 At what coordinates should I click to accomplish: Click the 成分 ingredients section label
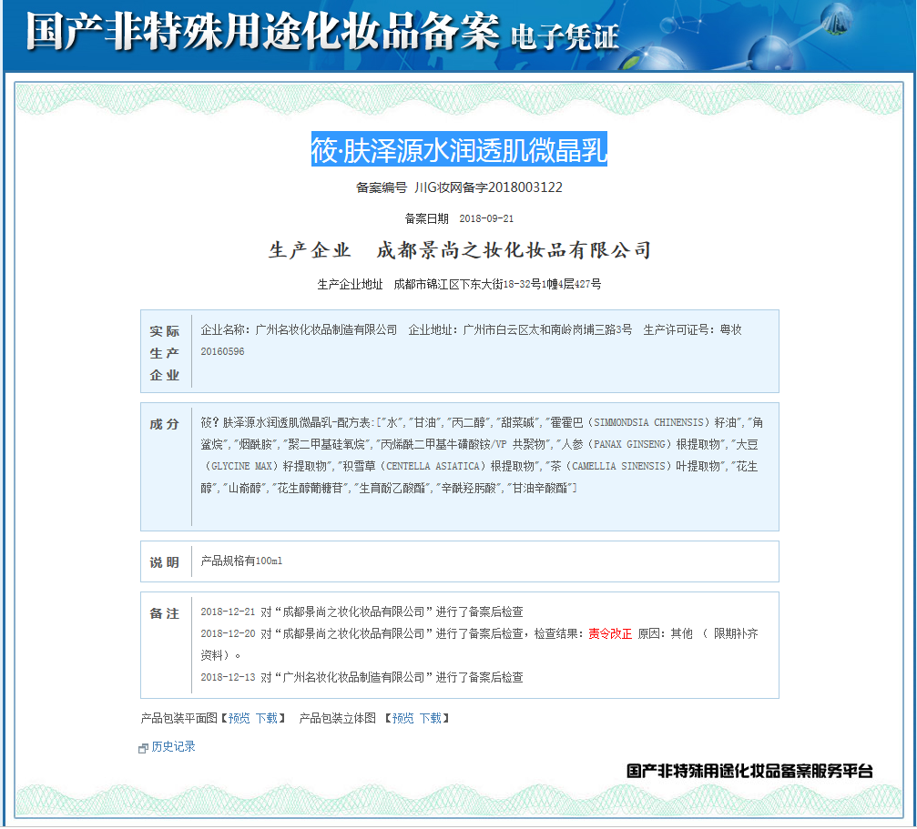[165, 421]
